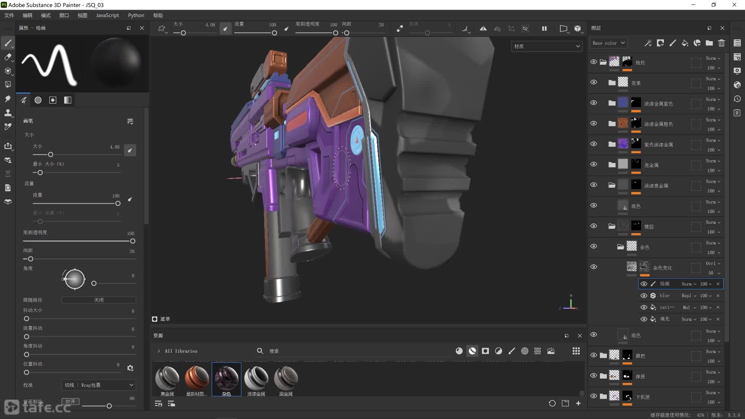Click the 打开 backface culling button

pyautogui.click(x=71, y=402)
